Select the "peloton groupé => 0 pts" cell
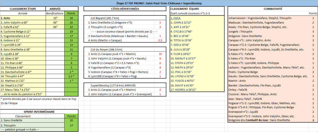 coord(19,130)
